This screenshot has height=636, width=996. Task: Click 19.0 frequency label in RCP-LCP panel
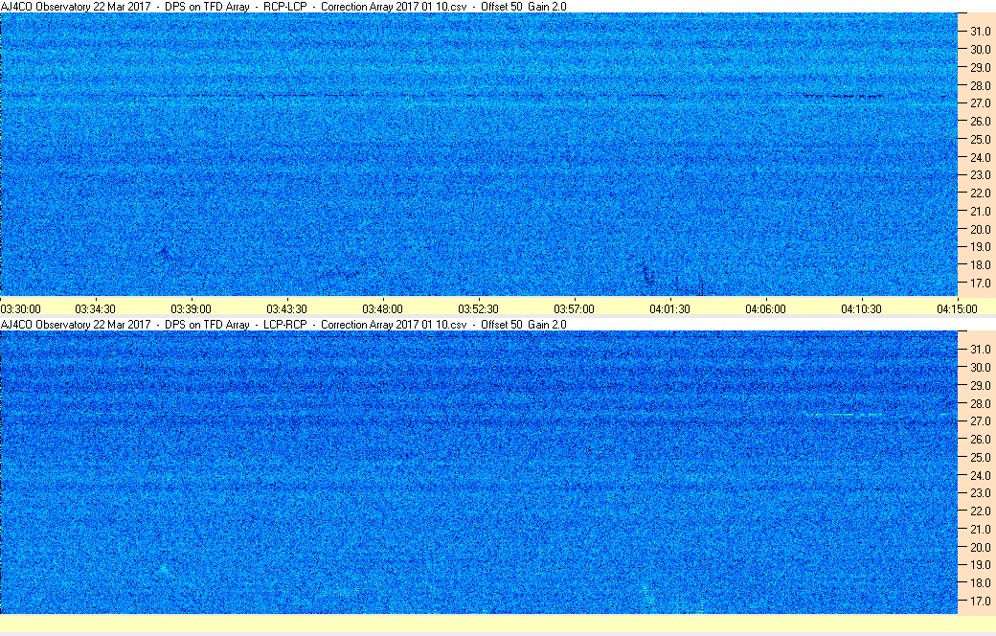click(980, 247)
